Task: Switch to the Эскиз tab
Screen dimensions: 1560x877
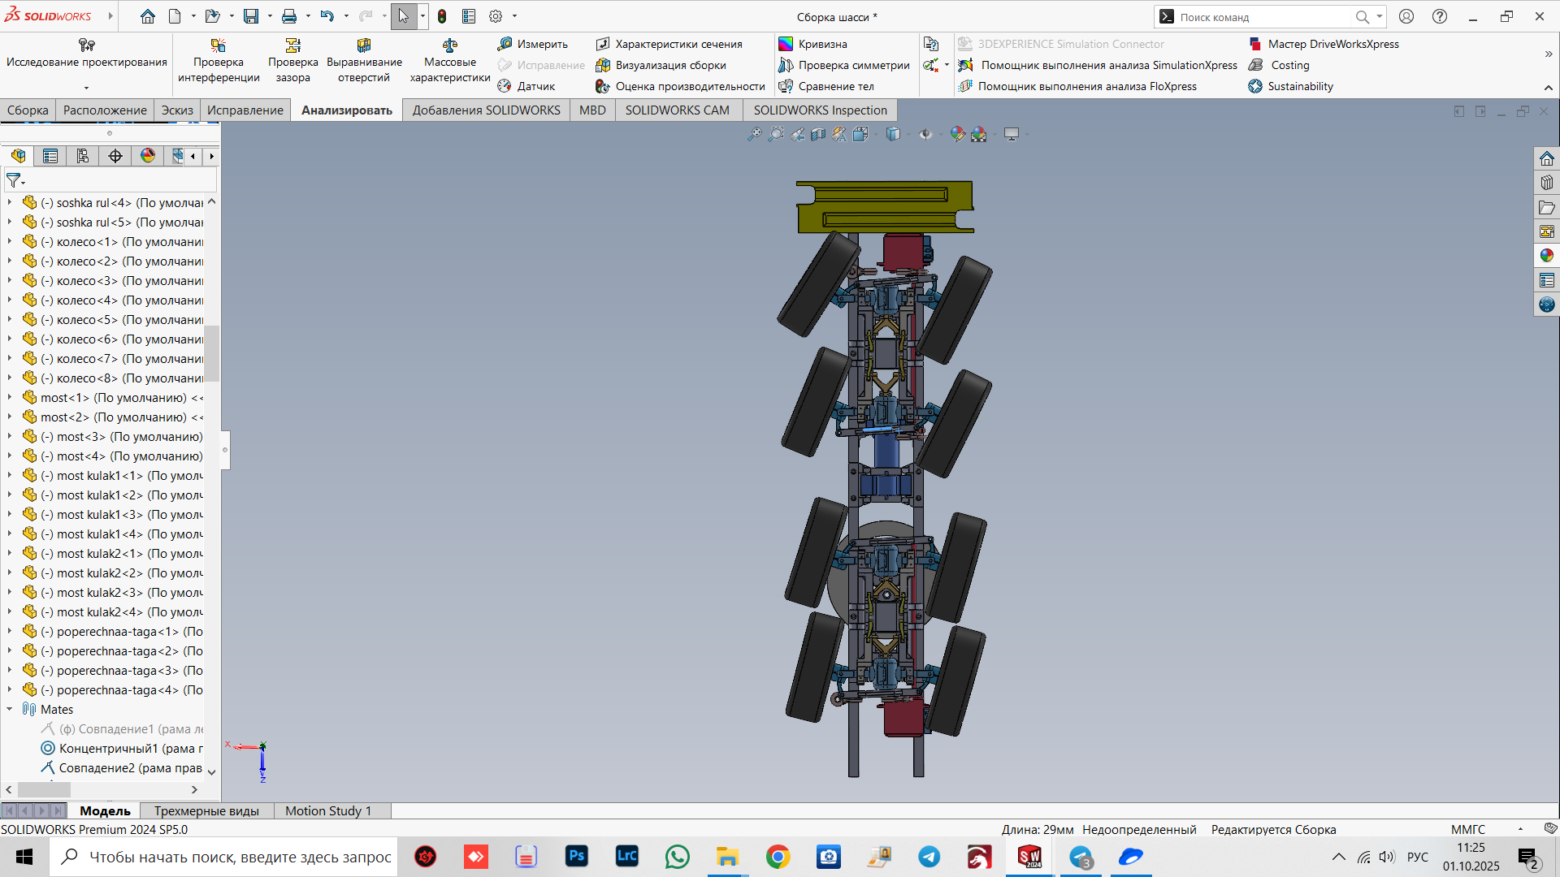Action: (x=176, y=110)
